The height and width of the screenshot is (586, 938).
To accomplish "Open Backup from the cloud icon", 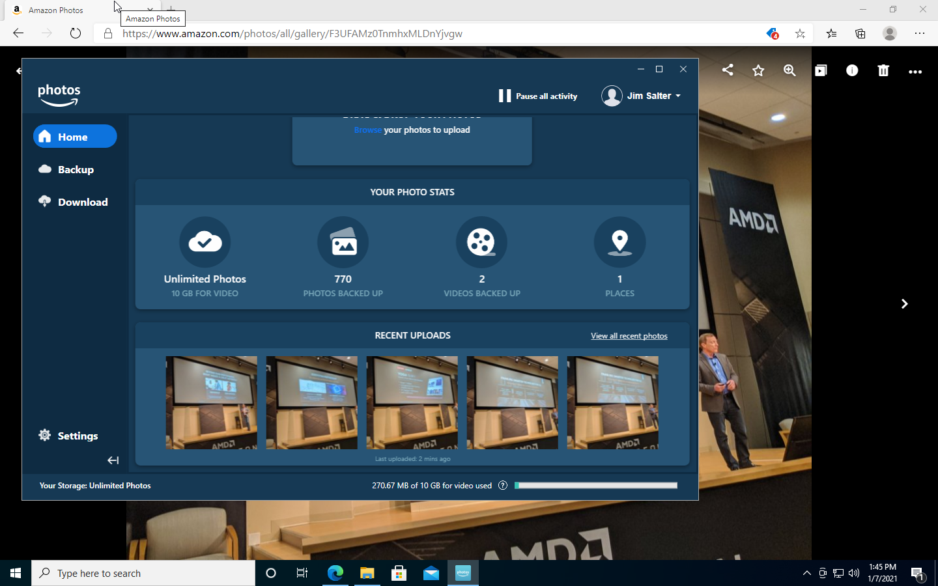I will coord(44,169).
